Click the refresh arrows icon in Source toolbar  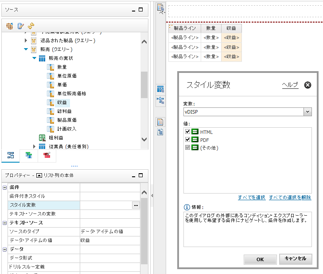[31, 26]
